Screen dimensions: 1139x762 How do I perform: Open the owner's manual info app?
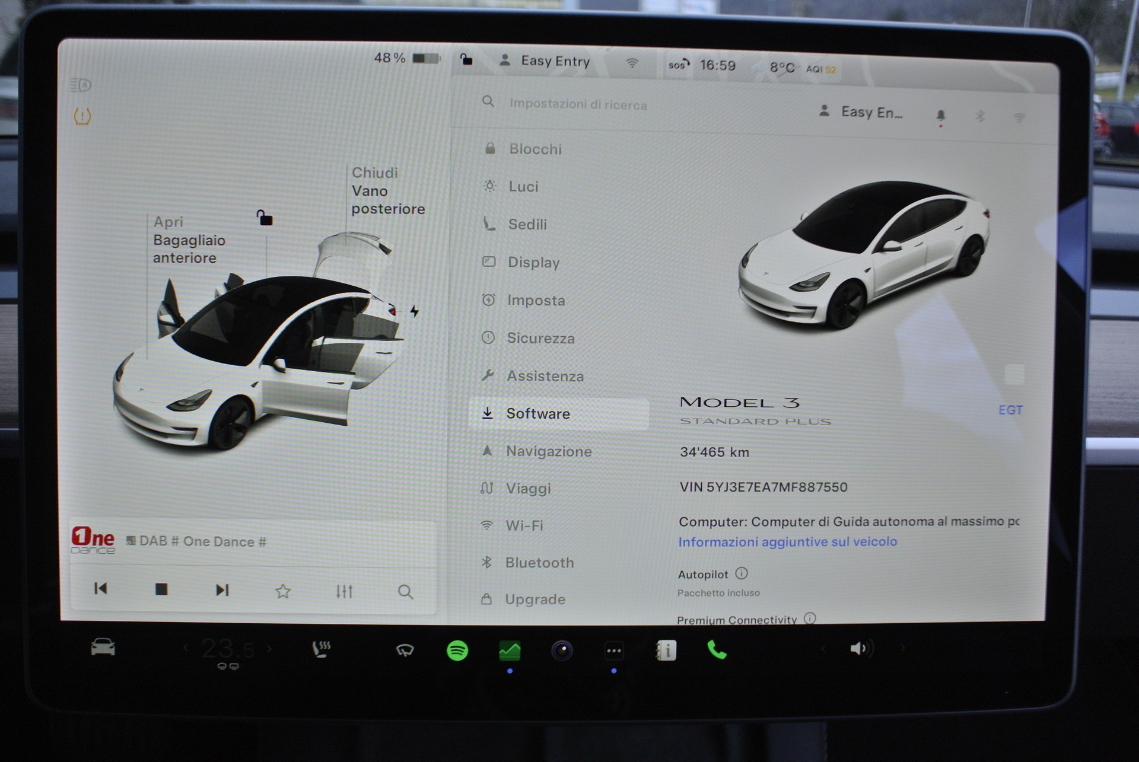point(666,651)
